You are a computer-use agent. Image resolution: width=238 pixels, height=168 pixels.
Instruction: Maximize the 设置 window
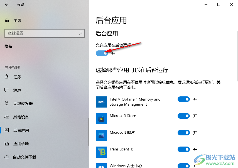[x=219, y=4]
